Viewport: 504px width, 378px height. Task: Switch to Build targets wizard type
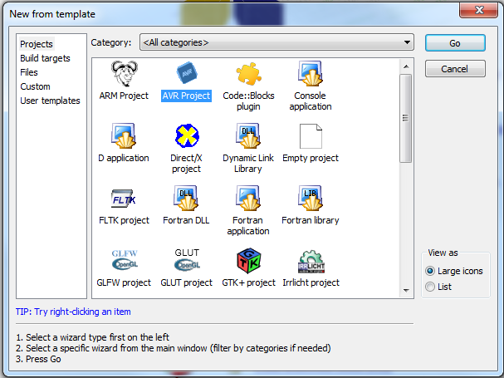(x=45, y=58)
